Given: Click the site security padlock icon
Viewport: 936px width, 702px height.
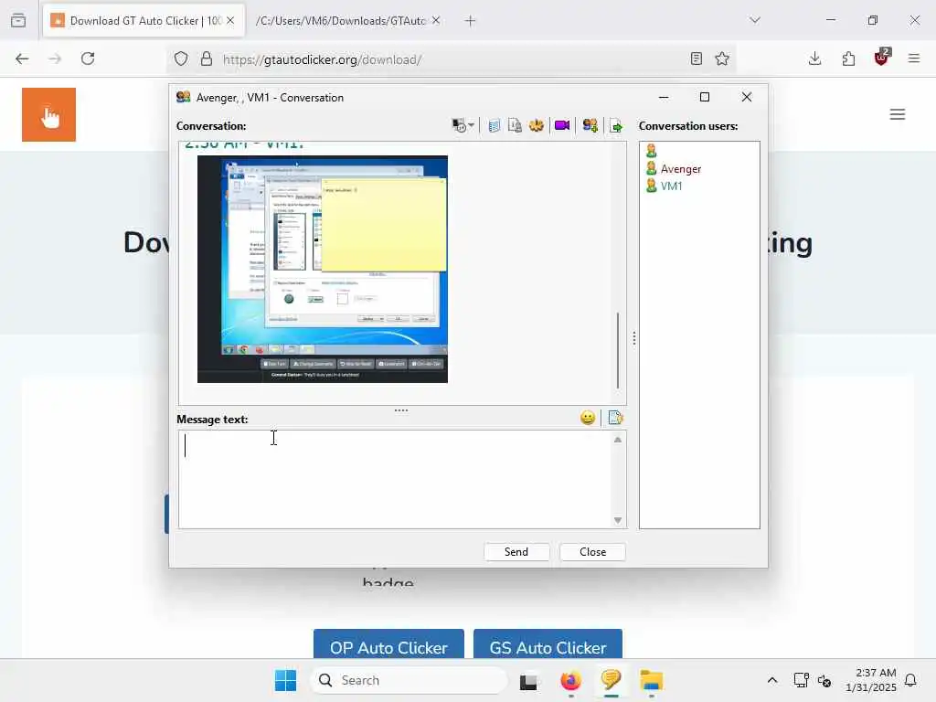Looking at the screenshot, I should 206,59.
